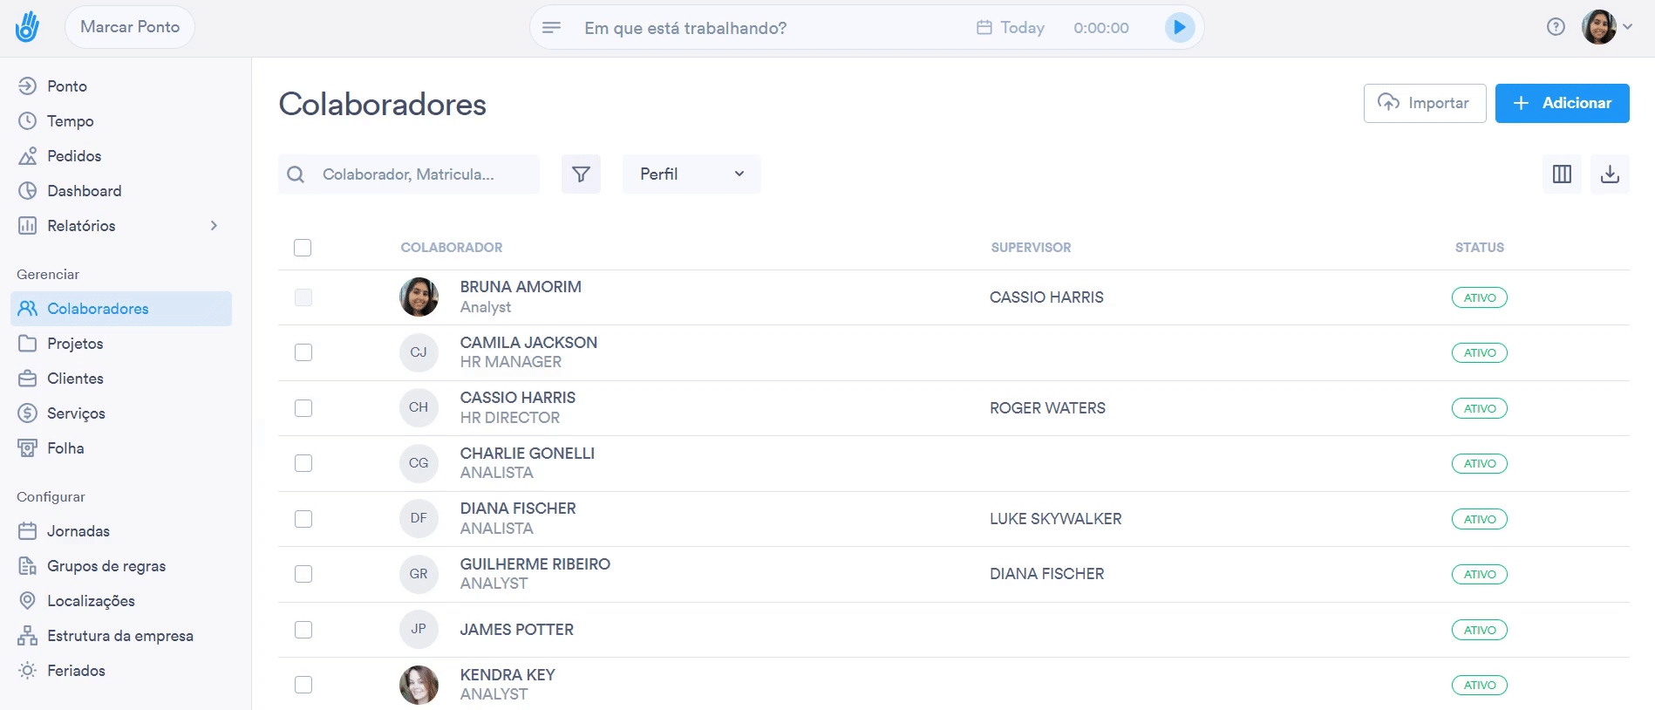
Task: Open Today date picker in timer bar
Action: pyautogui.click(x=1011, y=28)
